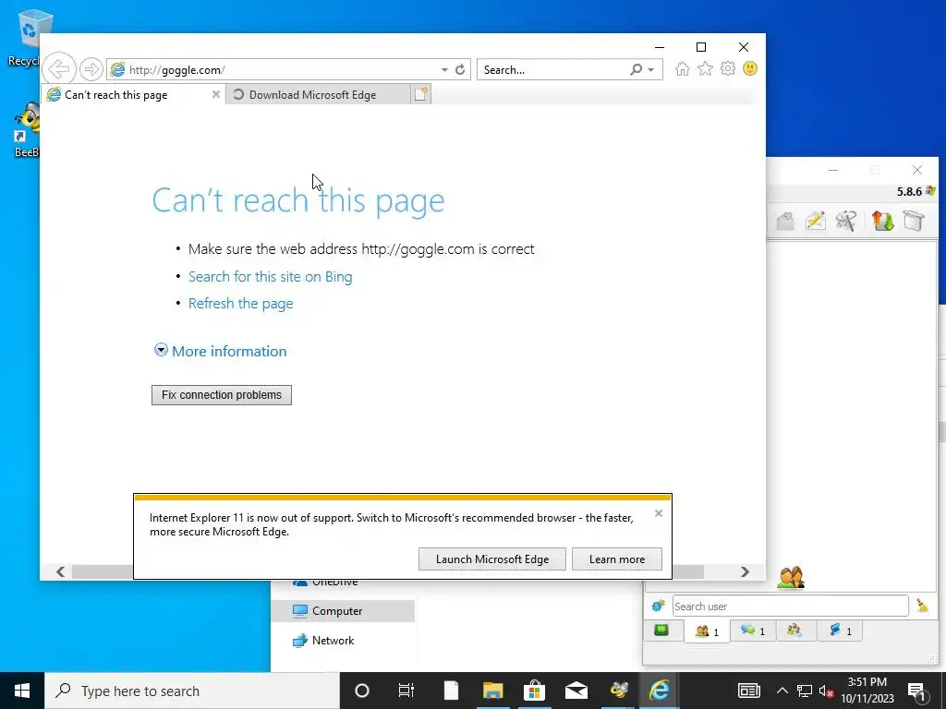Screen dimensions: 946x709
Task: Click the horizontal scrollbar right arrow in IE
Action: [746, 571]
